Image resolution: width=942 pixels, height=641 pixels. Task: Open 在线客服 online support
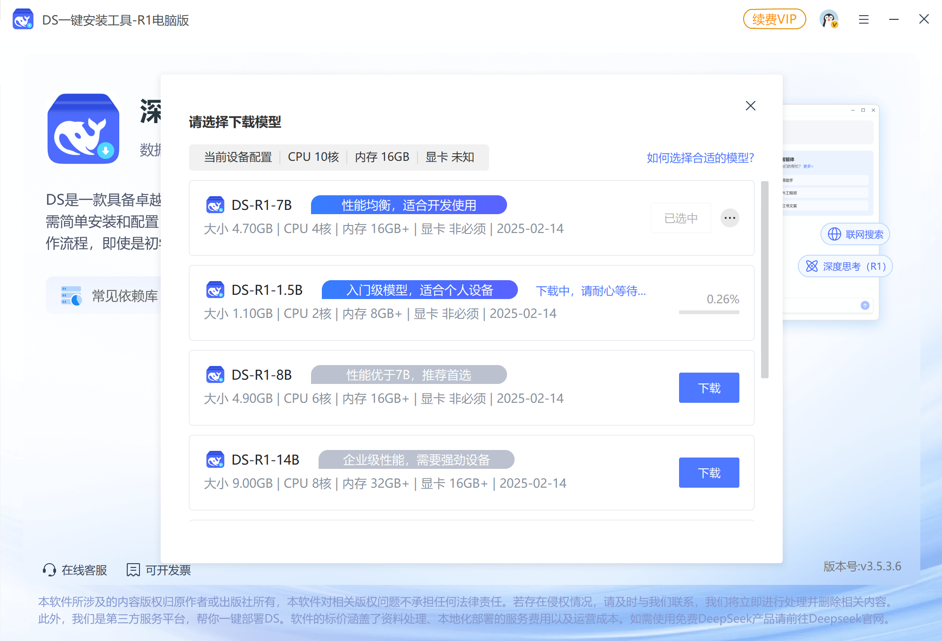[x=75, y=570]
